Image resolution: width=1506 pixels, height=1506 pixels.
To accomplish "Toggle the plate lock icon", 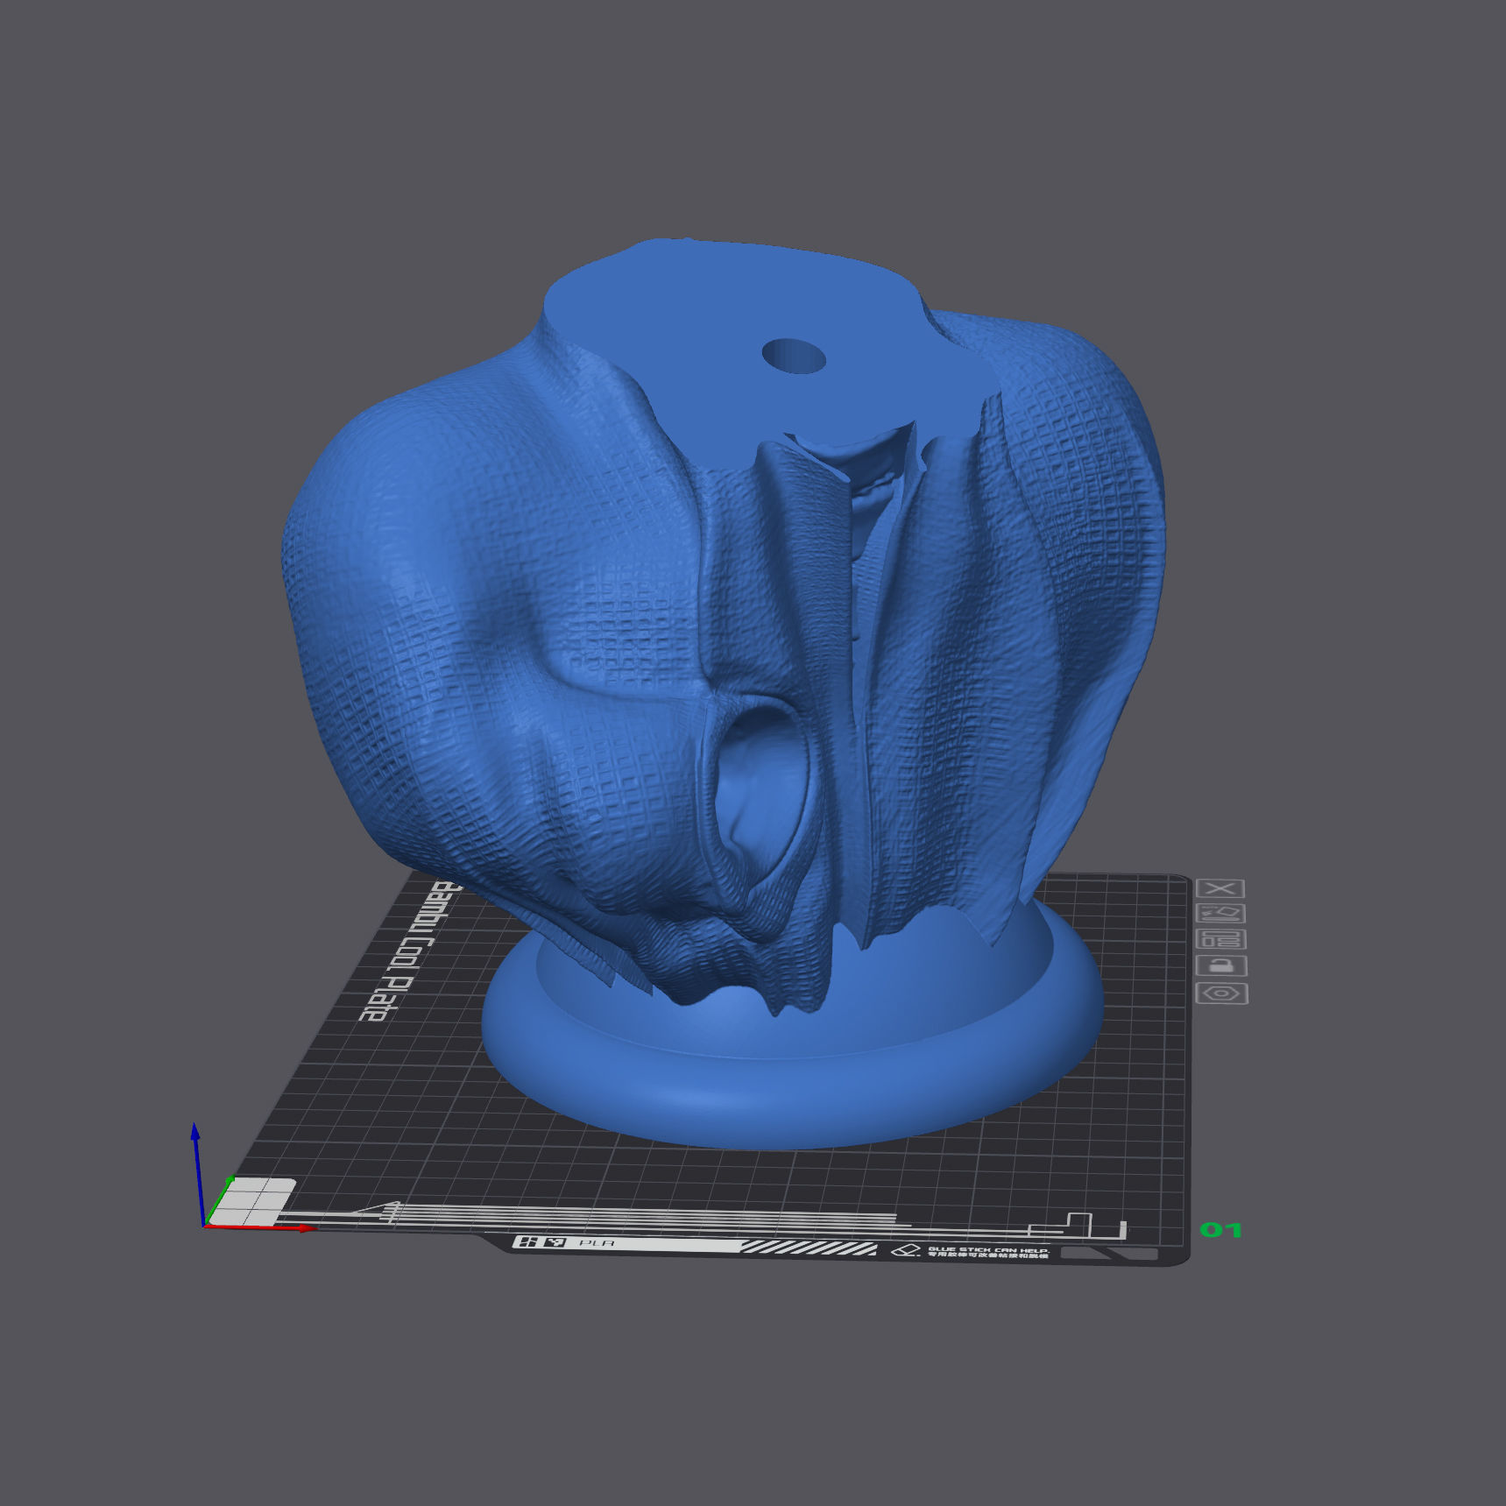I will click(x=1221, y=966).
